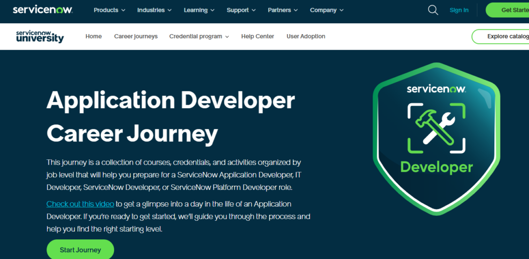Select User Adoption in navigation
529x259 pixels.
[x=306, y=37]
